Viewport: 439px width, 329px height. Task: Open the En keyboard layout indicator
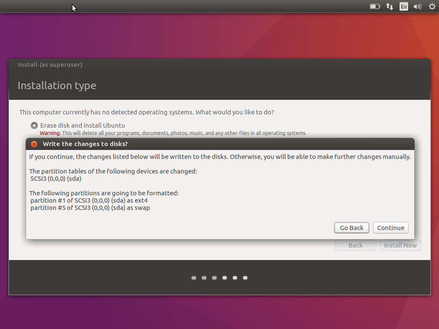[x=404, y=6]
